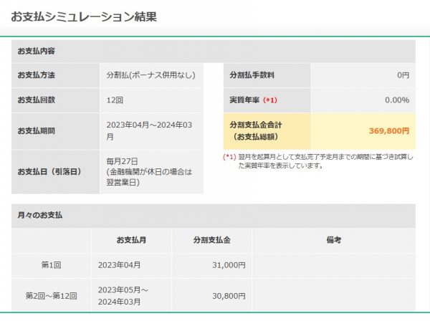
Task: Select the お支払内容 section header
Action: tap(214, 52)
